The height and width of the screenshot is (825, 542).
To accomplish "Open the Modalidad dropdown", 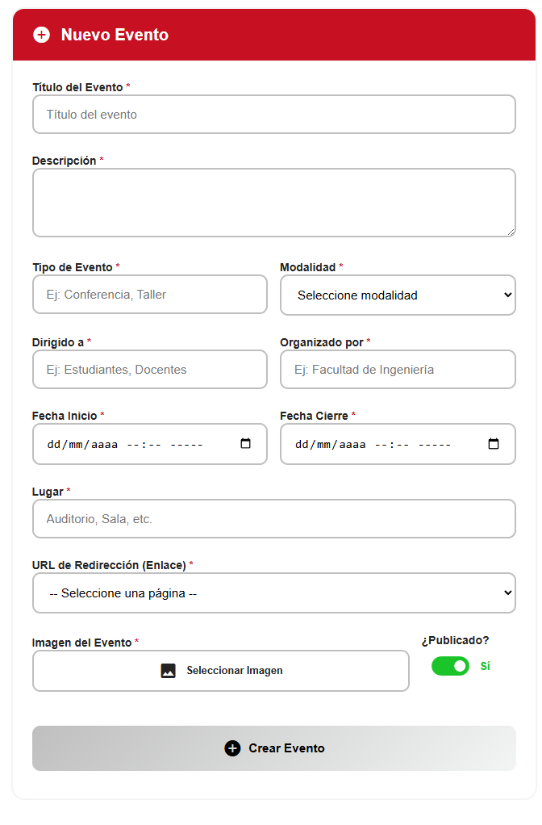I will point(398,295).
